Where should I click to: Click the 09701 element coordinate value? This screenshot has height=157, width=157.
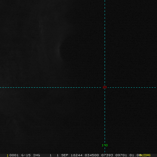coord(121,155)
